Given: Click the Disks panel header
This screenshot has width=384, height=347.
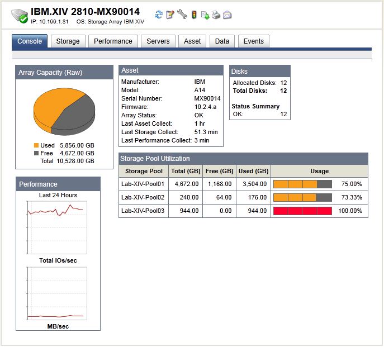Looking at the screenshot, I should [260, 72].
